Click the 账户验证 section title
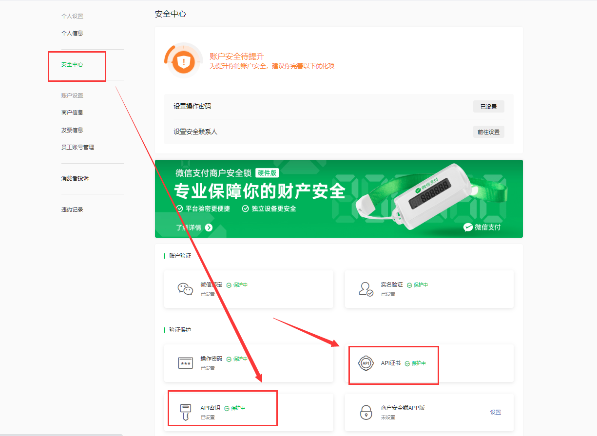The width and height of the screenshot is (597, 436). coord(180,256)
